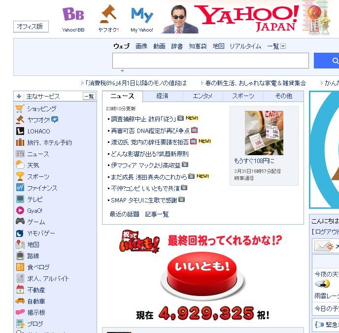Switch to the 経済 tab

pyautogui.click(x=163, y=96)
